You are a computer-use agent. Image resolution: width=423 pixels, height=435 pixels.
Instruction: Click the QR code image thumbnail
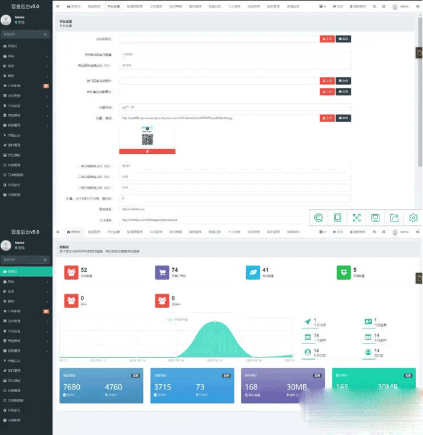(147, 136)
